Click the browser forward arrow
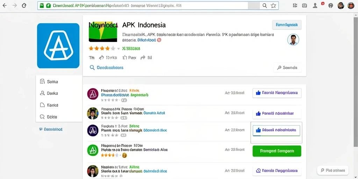This screenshot has height=179, width=358. pos(15,6)
